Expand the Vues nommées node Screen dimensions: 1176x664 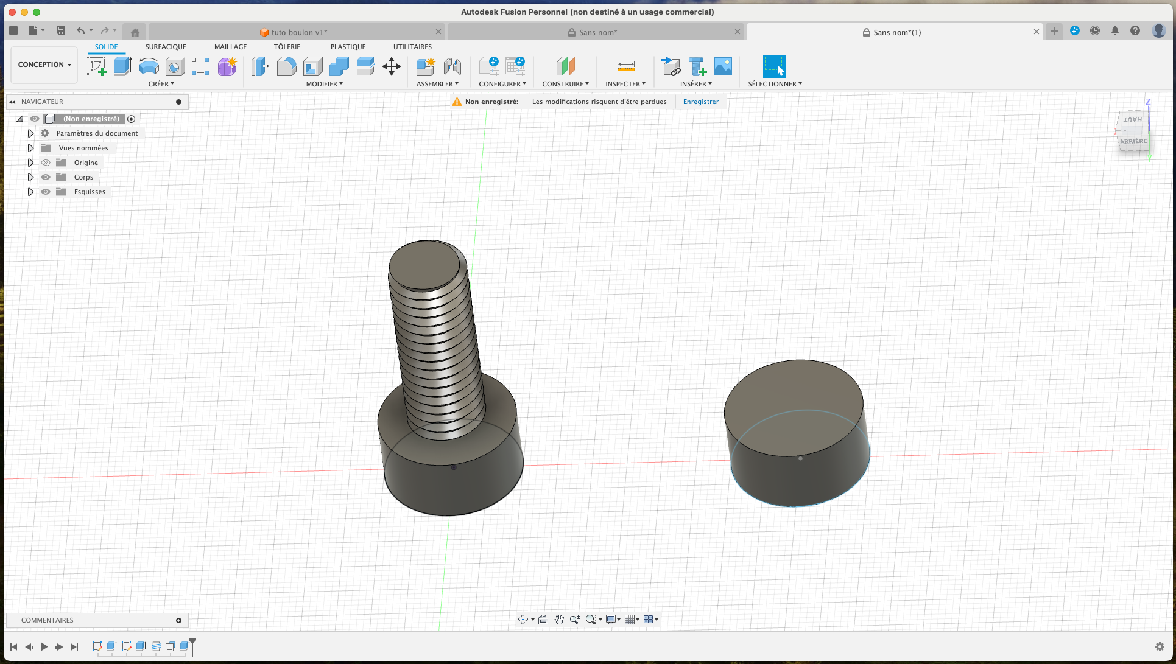[30, 148]
